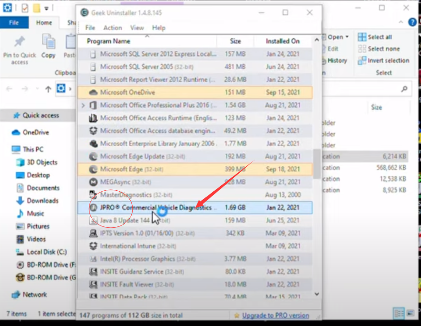
Task: Click the Microsoft Office Professional Plus 2016 icon
Action: pos(93,105)
